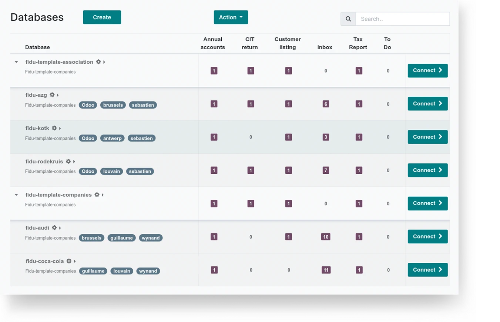
Task: Expand arrow next to fidu-kotk gear
Action: (x=60, y=128)
